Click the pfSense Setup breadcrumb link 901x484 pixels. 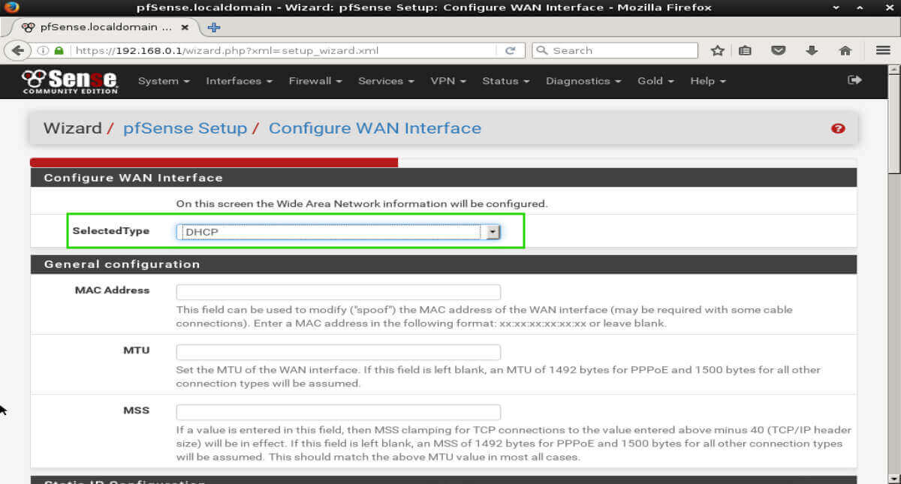(x=185, y=128)
